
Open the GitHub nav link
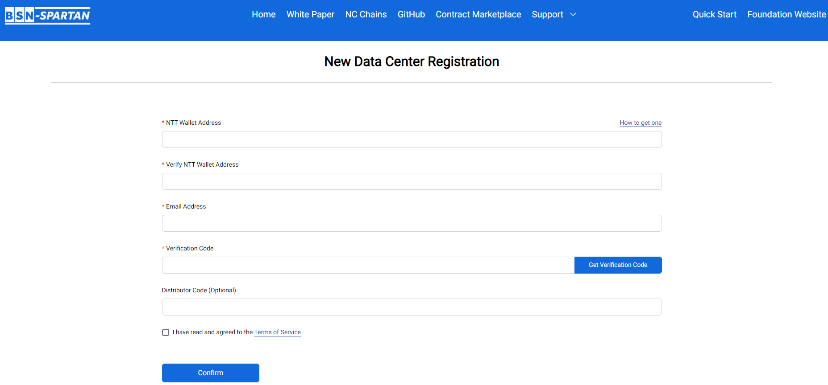point(411,15)
